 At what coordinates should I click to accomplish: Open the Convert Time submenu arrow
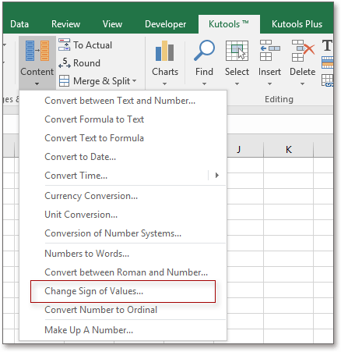pyautogui.click(x=217, y=176)
